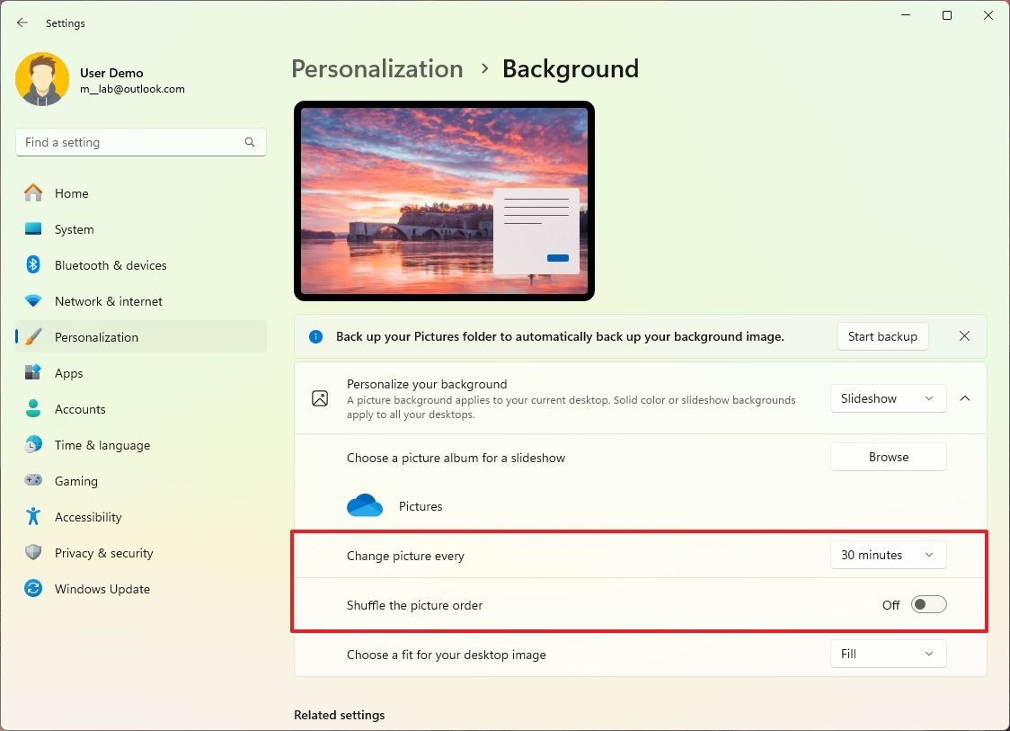
Task: Open the Change picture every dropdown
Action: pyautogui.click(x=888, y=555)
